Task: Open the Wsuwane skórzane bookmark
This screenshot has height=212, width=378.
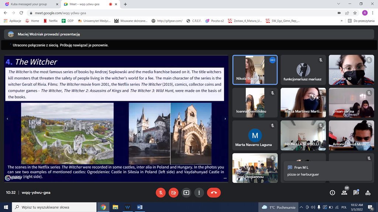Action: pos(131,21)
